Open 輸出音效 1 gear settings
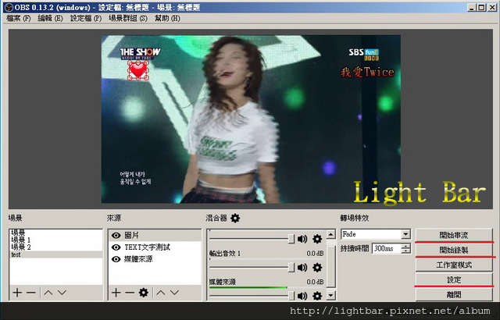This screenshot has height=320, width=500. click(x=317, y=268)
